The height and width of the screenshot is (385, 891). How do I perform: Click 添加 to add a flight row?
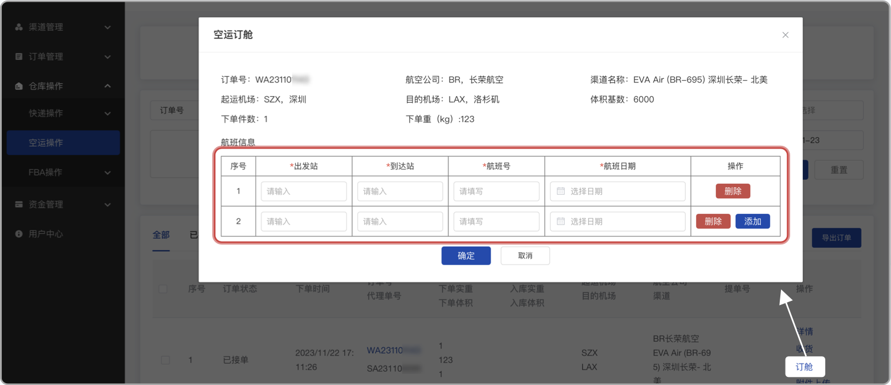[752, 221]
